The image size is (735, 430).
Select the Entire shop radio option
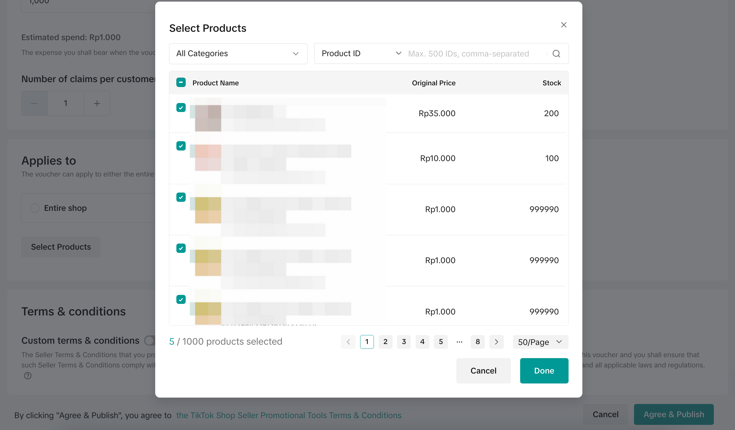(35, 208)
